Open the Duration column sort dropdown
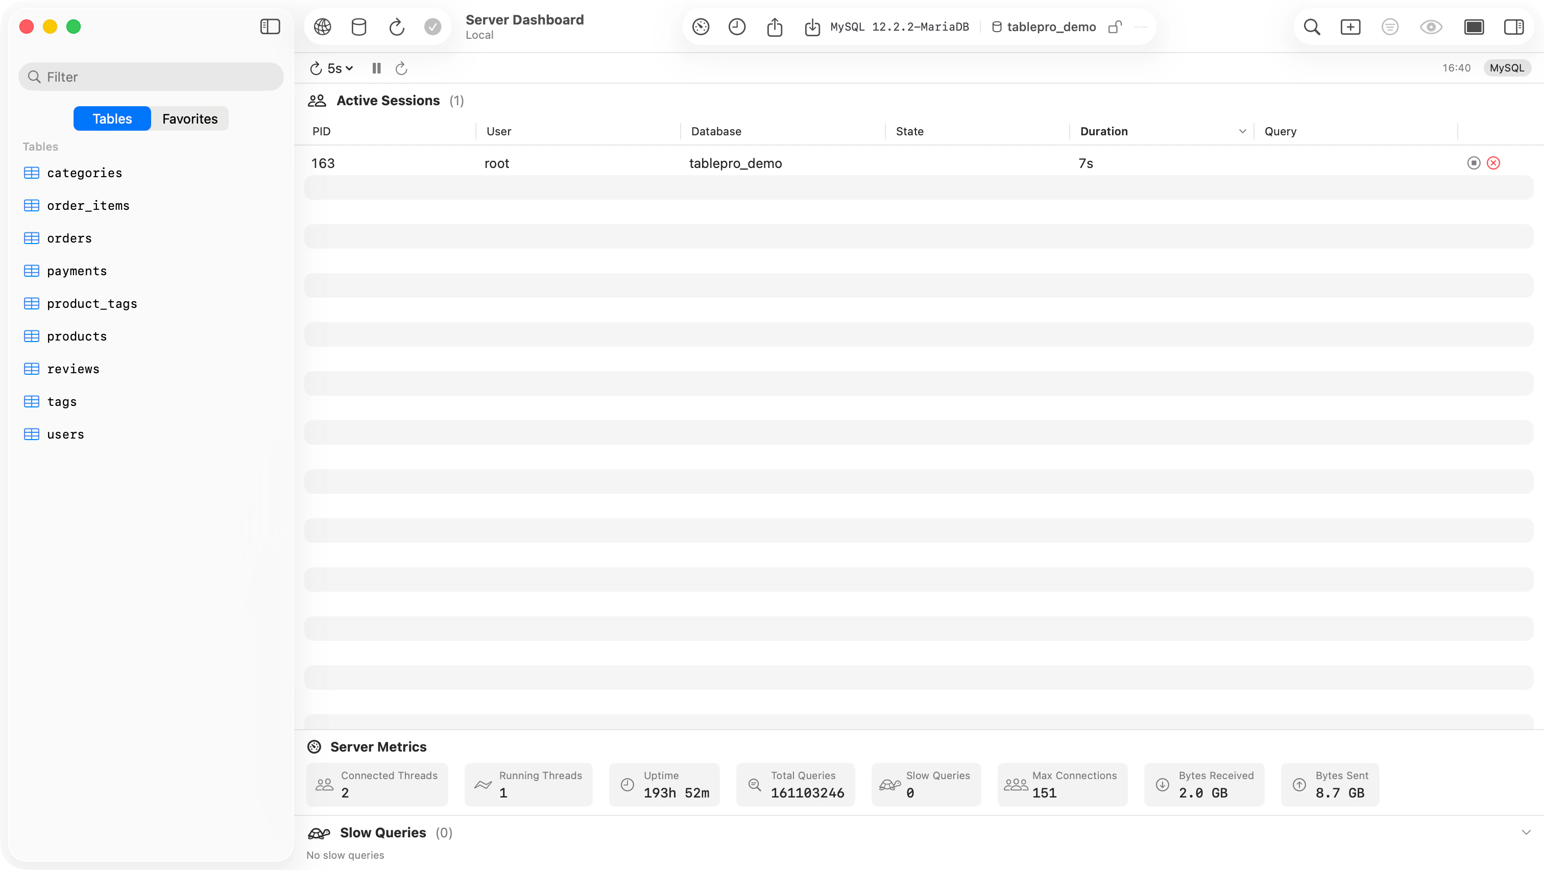1544x870 pixels. (1242, 131)
